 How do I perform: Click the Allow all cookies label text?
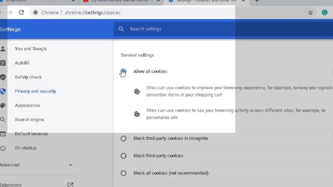coord(150,72)
